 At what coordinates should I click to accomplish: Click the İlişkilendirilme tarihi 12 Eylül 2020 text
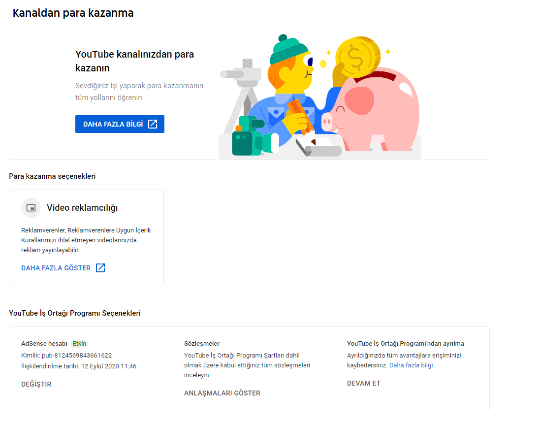(x=79, y=366)
